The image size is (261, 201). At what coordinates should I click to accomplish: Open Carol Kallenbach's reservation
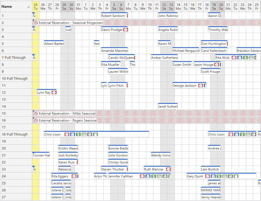(x=214, y=51)
